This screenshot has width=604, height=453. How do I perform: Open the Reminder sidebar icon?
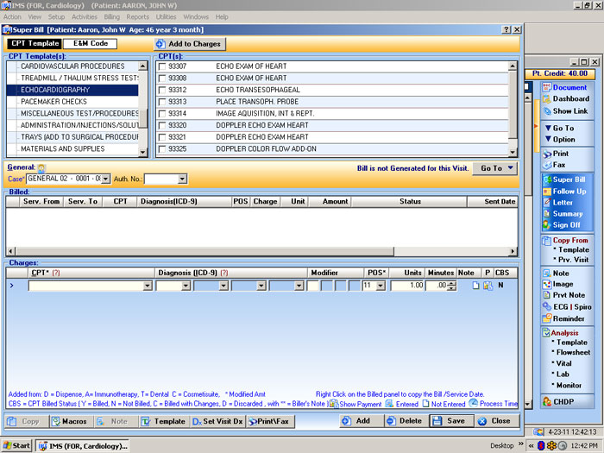click(546, 318)
